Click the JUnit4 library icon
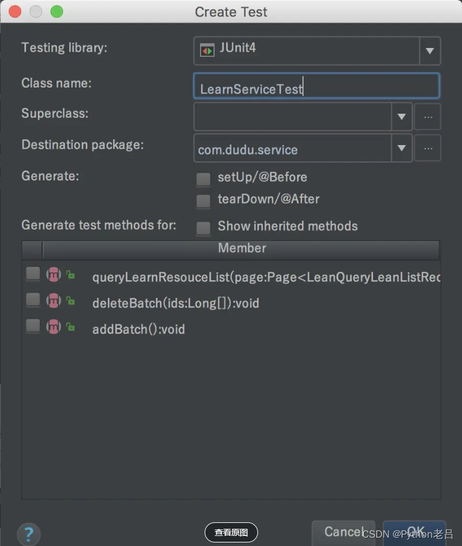Viewport: 462px width, 546px height. point(207,50)
